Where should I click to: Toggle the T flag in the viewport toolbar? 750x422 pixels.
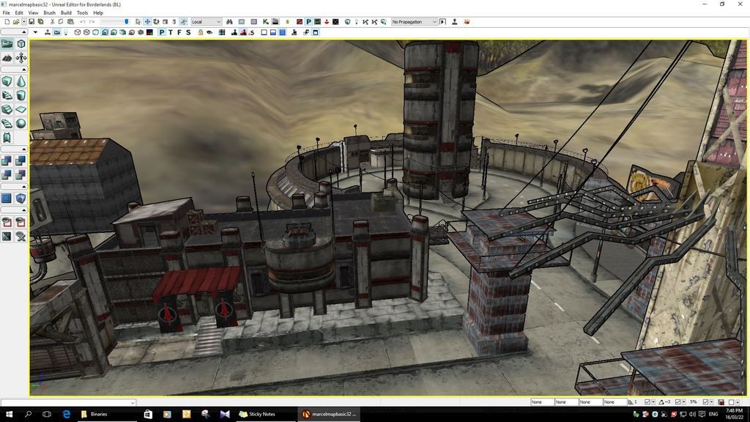[170, 32]
